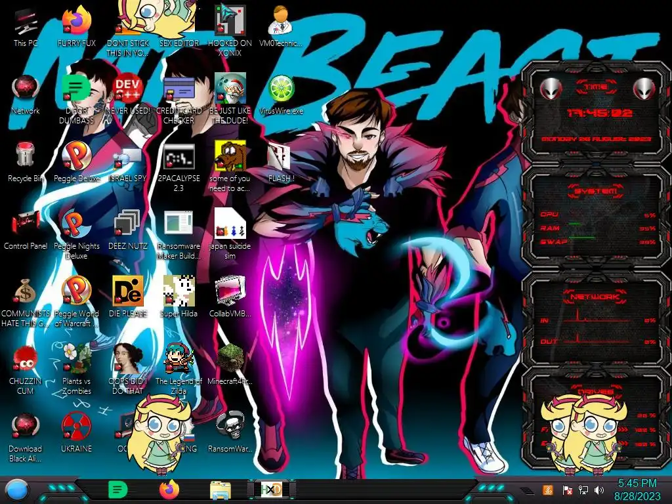Viewport: 672px width, 504px height.
Task: Open Action Center flag tray icon
Action: [567, 490]
